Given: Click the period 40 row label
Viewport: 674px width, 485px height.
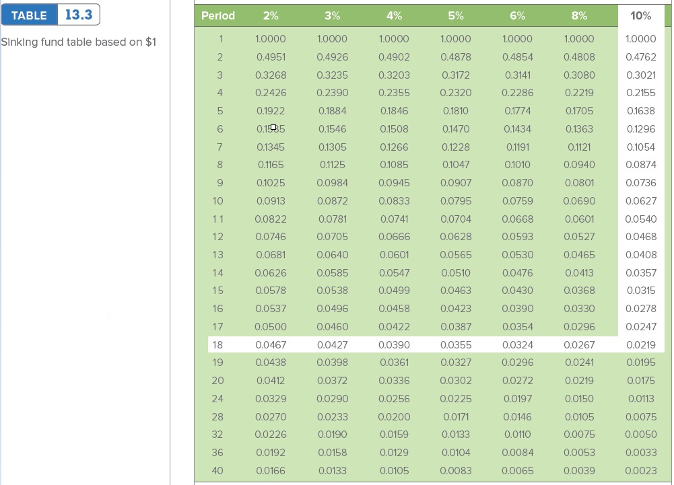Looking at the screenshot, I should pyautogui.click(x=217, y=471).
